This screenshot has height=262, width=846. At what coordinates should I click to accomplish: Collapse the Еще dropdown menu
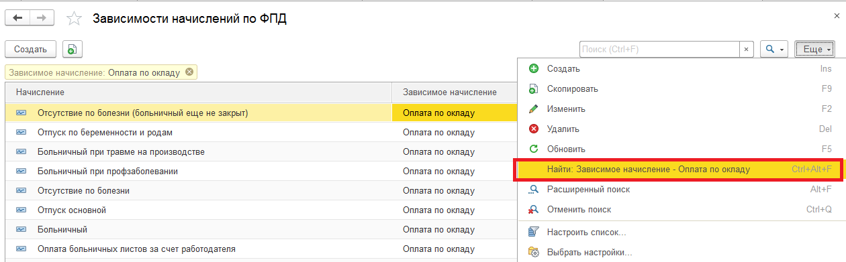click(x=814, y=49)
